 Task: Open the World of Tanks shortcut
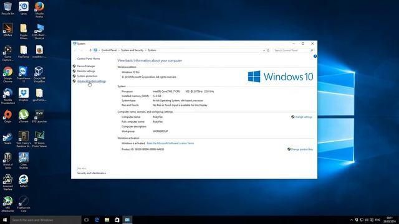[7, 161]
